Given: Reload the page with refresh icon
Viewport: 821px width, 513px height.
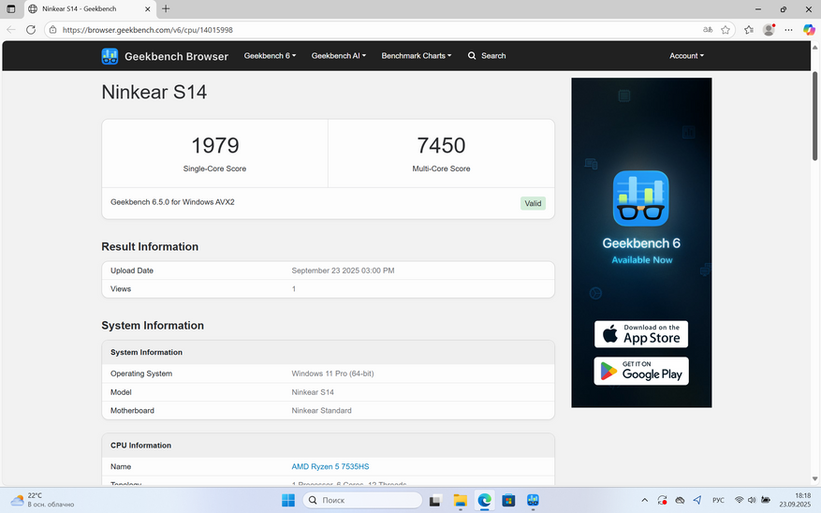Looking at the screenshot, I should (x=31, y=30).
